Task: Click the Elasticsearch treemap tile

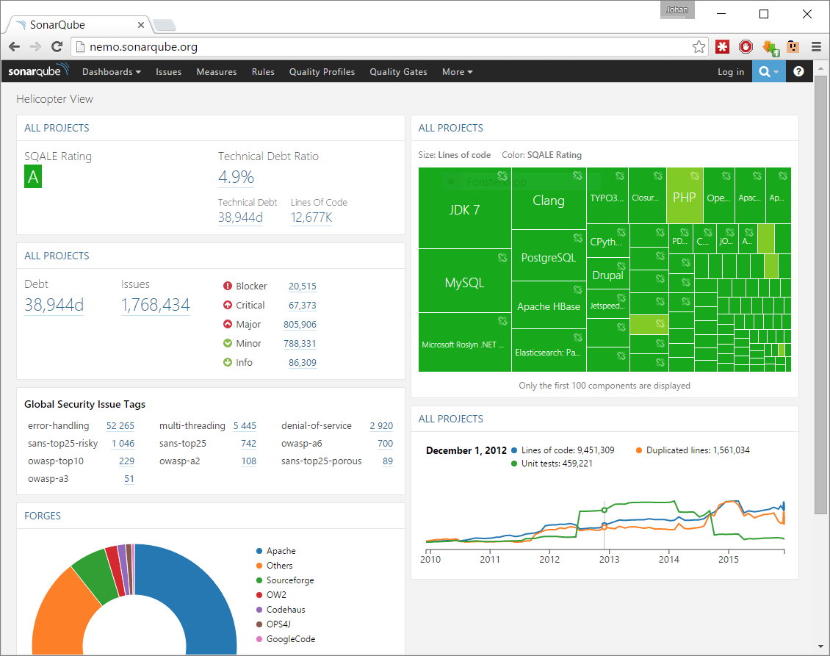Action: 549,350
